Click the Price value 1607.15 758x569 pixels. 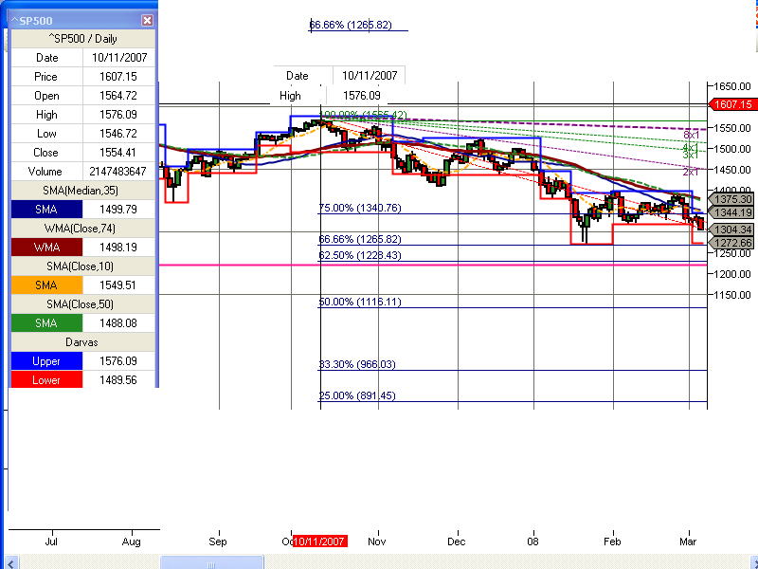(x=119, y=77)
